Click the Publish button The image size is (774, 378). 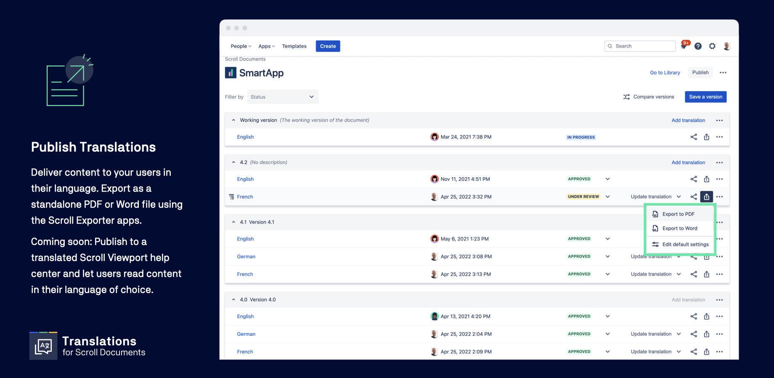click(700, 73)
